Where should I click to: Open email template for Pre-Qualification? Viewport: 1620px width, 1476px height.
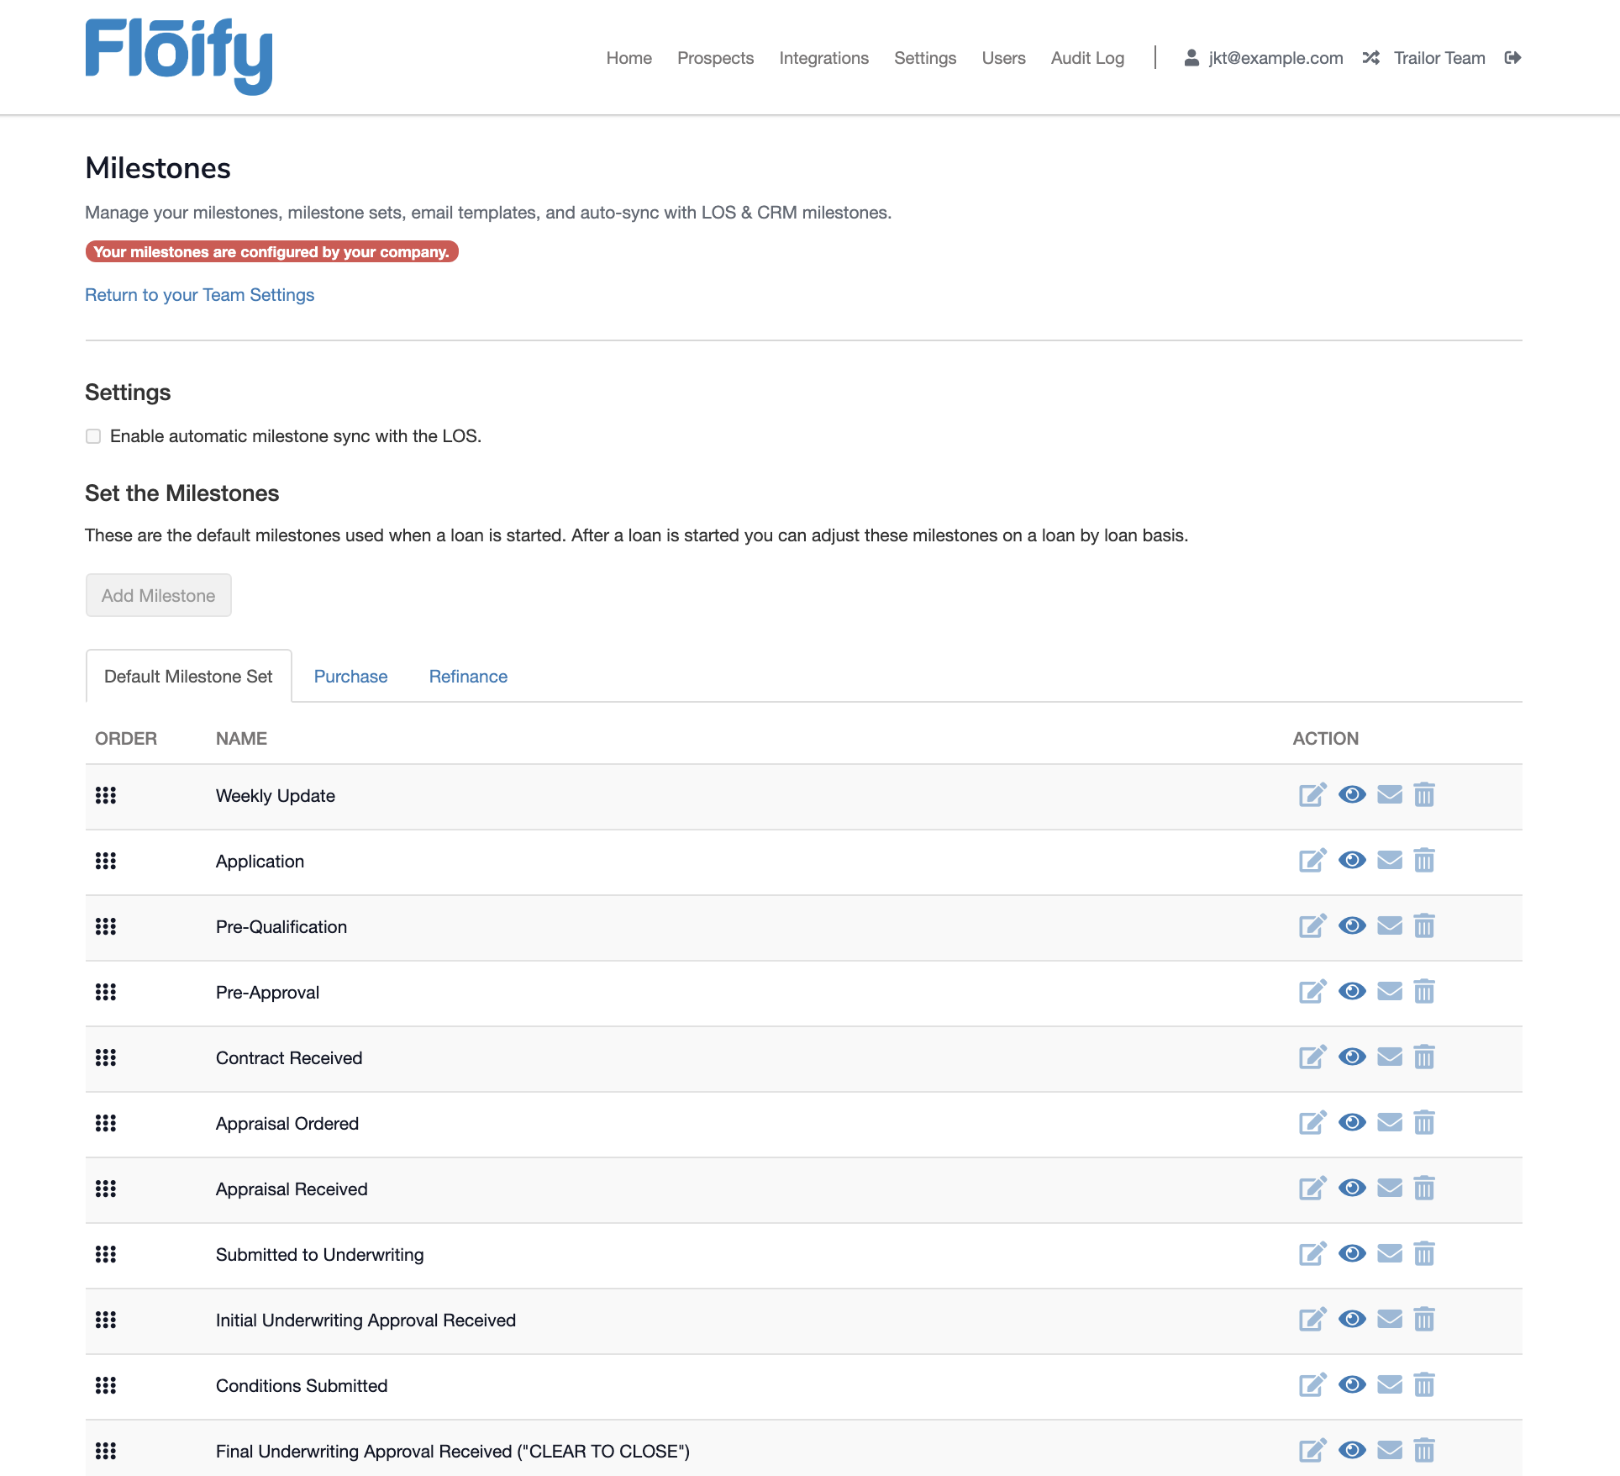click(1390, 926)
